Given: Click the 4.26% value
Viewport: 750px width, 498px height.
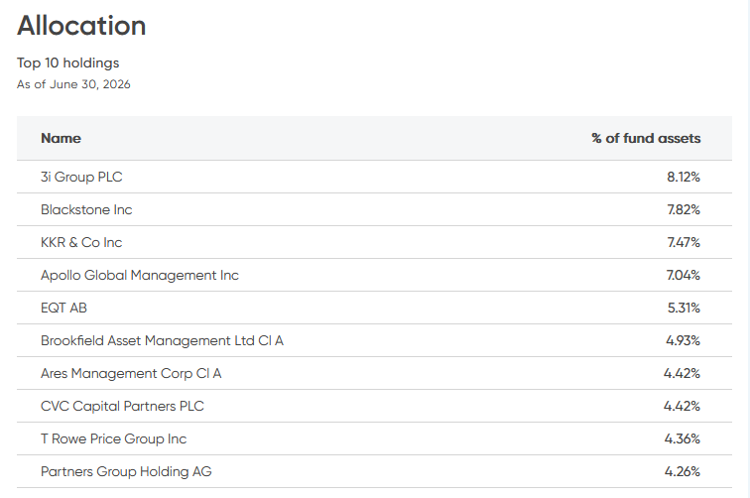Looking at the screenshot, I should (x=683, y=471).
